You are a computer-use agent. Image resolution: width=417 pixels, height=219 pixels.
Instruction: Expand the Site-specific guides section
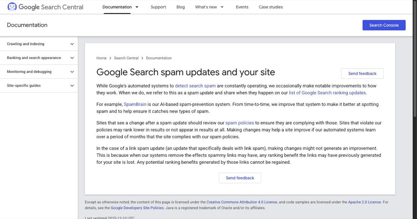pyautogui.click(x=72, y=86)
